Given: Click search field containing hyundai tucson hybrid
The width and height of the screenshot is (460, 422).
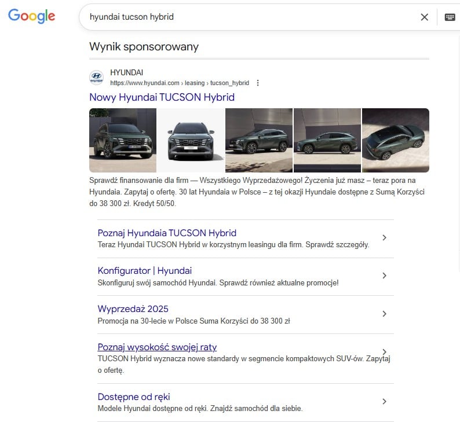Looking at the screenshot, I should click(x=249, y=17).
